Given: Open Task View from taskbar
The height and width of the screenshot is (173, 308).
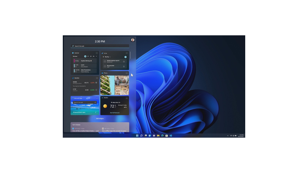Looking at the screenshot, I should 146,135.
